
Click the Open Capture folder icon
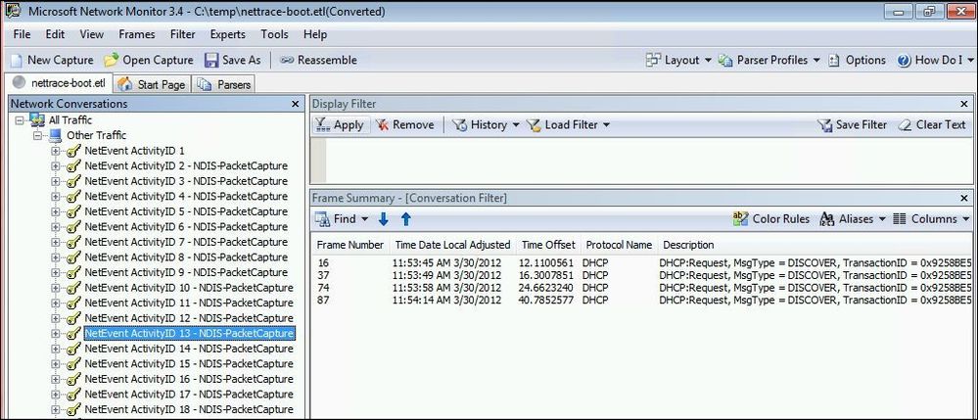tap(111, 60)
